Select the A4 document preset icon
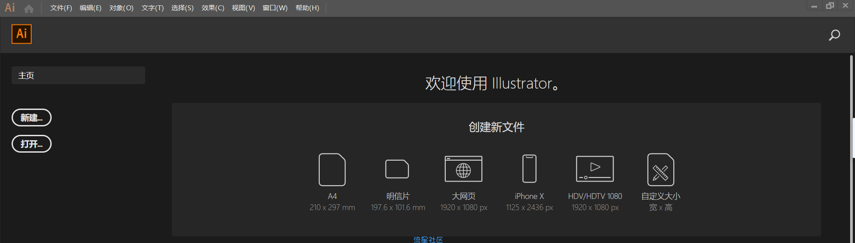This screenshot has height=243, width=855. [332, 170]
